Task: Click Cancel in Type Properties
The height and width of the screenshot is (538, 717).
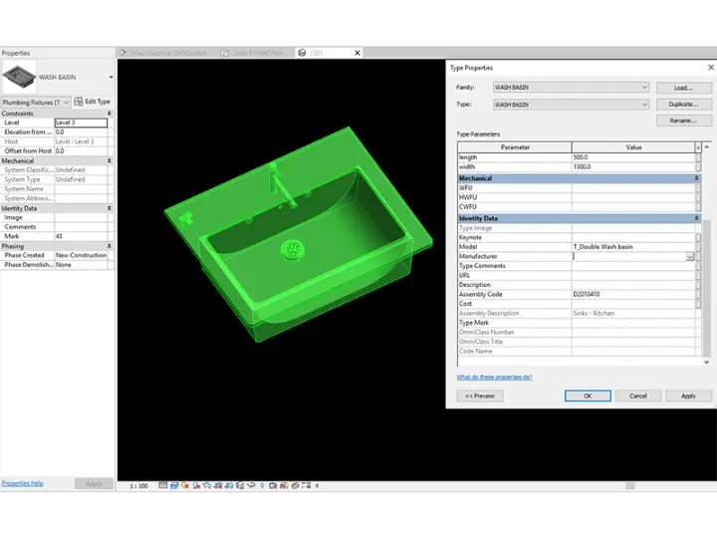Action: [x=638, y=396]
